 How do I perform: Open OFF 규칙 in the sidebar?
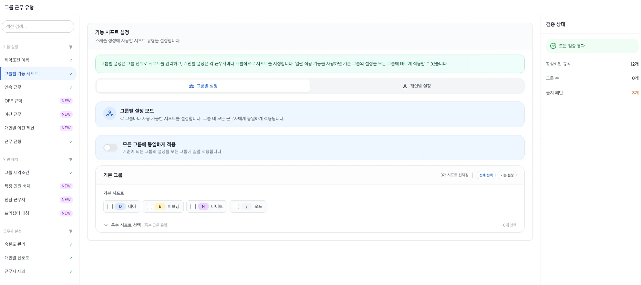38,101
